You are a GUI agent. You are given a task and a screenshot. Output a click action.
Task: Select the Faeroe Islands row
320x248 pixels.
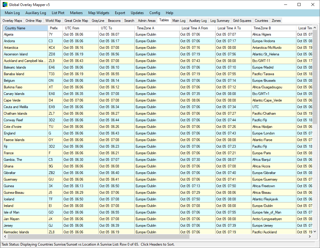[158, 140]
